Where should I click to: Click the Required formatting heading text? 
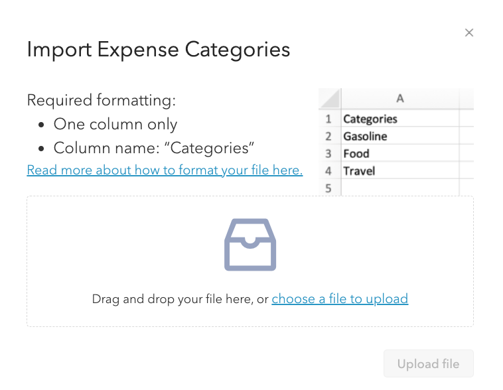point(102,100)
